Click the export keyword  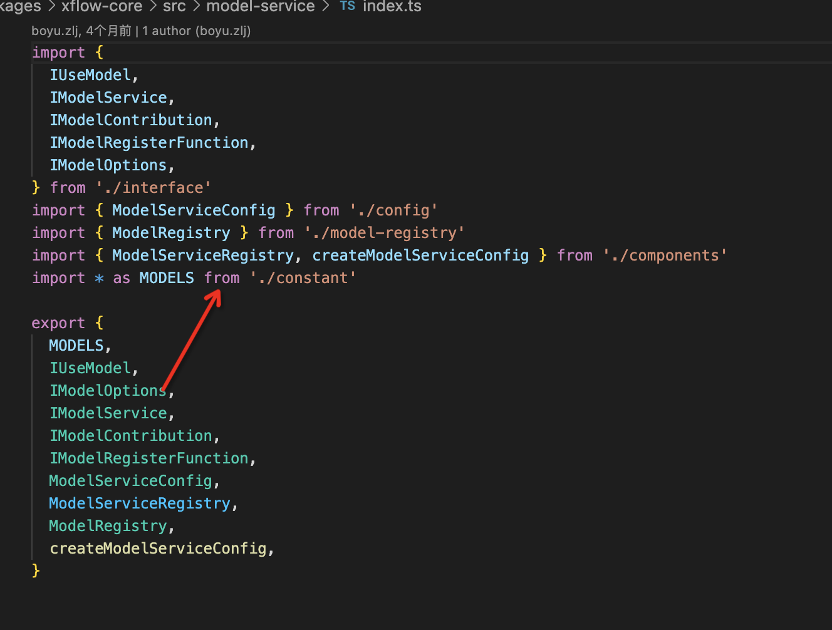[x=58, y=323]
